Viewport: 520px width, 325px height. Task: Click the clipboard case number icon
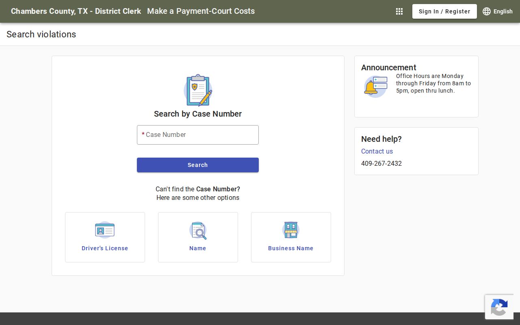[198, 90]
